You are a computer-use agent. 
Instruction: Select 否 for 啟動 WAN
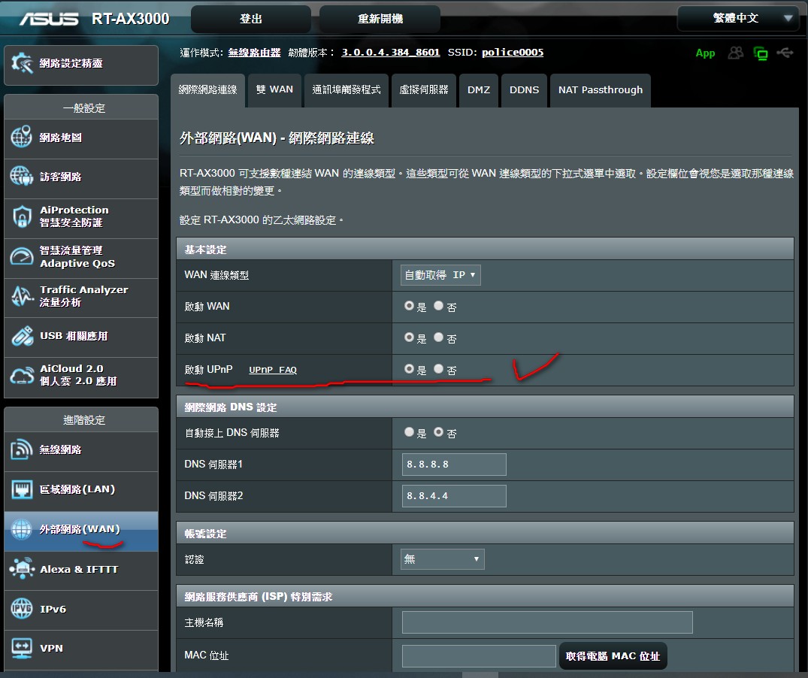point(438,306)
